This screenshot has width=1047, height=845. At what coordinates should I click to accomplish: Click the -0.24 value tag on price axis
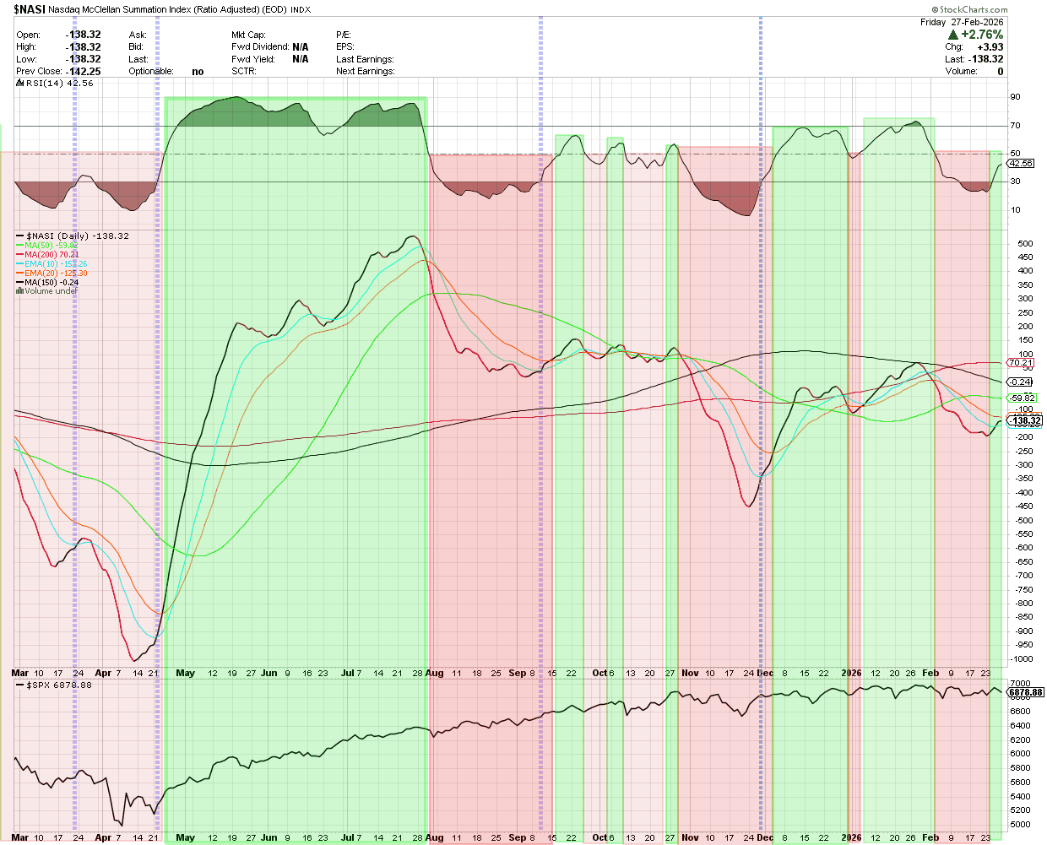pyautogui.click(x=1021, y=382)
